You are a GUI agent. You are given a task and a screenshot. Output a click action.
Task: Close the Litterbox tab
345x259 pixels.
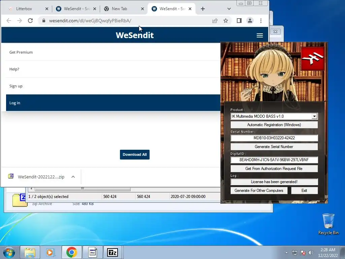(x=46, y=9)
